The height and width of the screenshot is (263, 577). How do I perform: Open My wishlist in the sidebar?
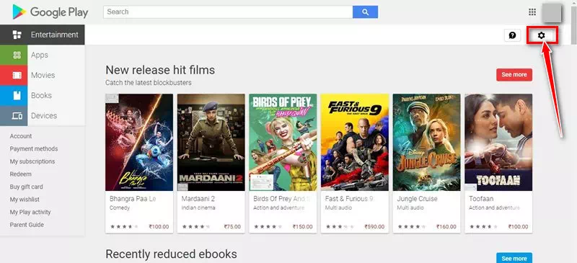tap(25, 200)
